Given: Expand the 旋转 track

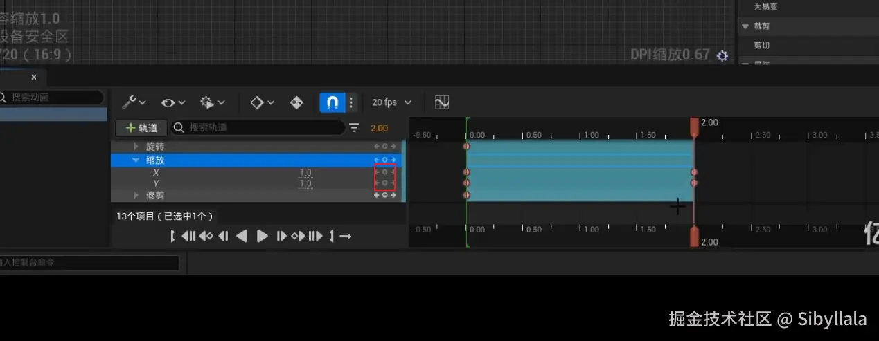Looking at the screenshot, I should pyautogui.click(x=136, y=147).
